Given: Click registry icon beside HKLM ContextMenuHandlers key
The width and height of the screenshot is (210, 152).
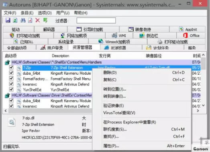Looking at the screenshot, I should click(7, 62).
